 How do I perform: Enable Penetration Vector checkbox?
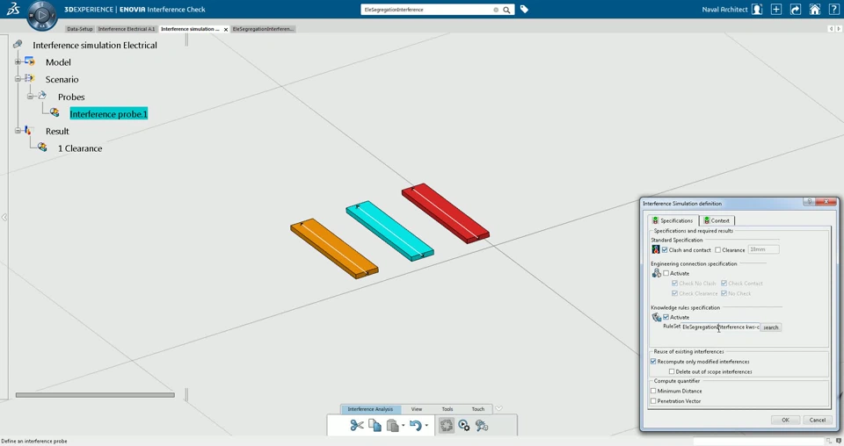[x=653, y=401]
